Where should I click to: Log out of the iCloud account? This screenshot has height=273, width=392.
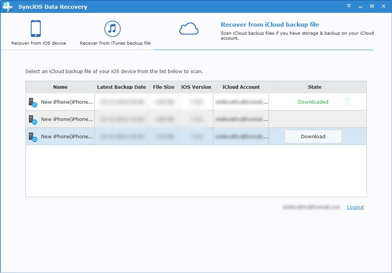[x=355, y=207]
